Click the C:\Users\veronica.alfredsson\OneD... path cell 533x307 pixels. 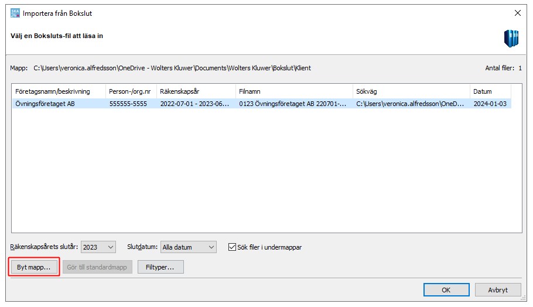click(411, 104)
